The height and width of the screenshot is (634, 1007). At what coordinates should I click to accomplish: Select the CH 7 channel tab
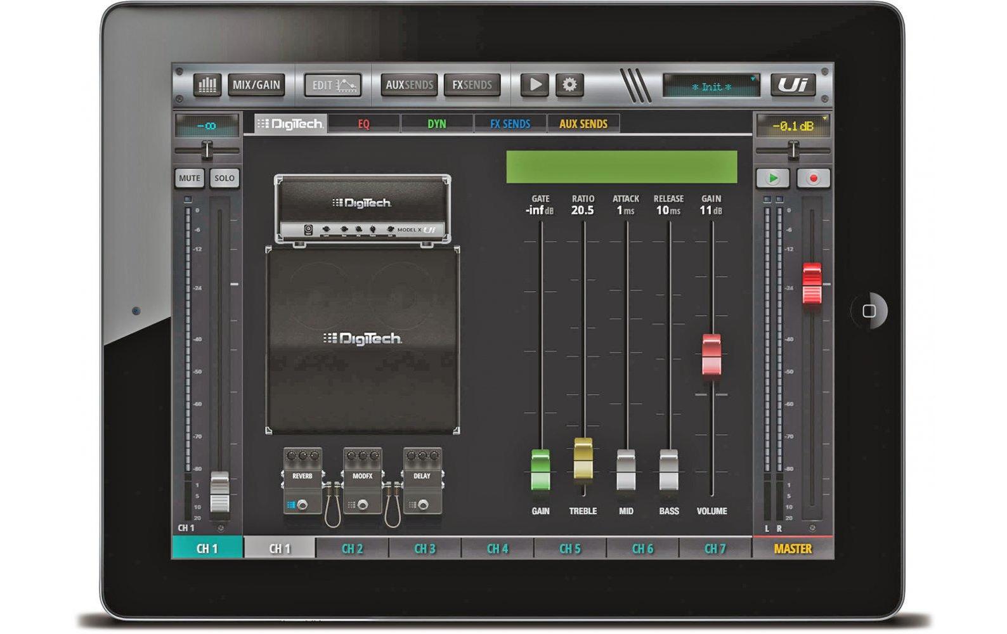715,548
